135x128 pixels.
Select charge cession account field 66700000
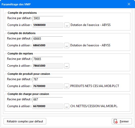48,106
